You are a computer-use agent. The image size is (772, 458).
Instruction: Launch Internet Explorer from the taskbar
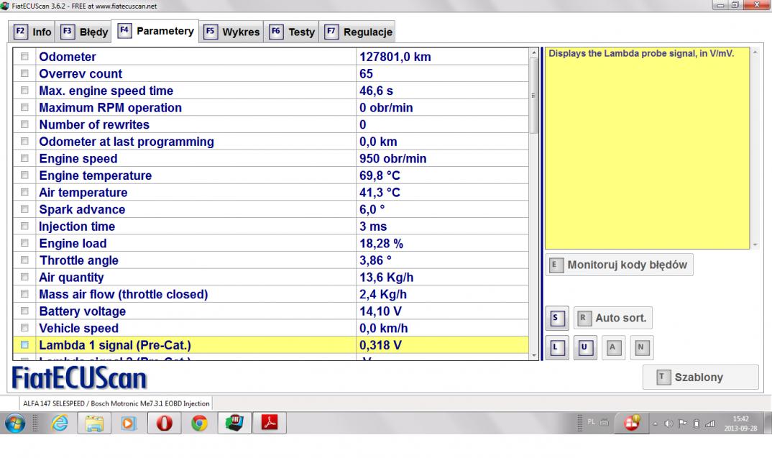point(60,423)
